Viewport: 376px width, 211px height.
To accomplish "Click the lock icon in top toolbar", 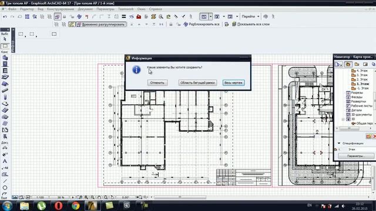I will (x=64, y=17).
